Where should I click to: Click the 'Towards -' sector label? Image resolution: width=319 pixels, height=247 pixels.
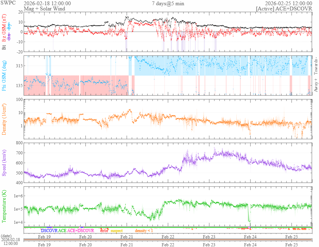click(x=316, y=66)
